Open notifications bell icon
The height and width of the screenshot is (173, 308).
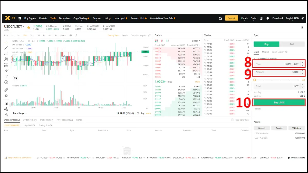(x=268, y=18)
